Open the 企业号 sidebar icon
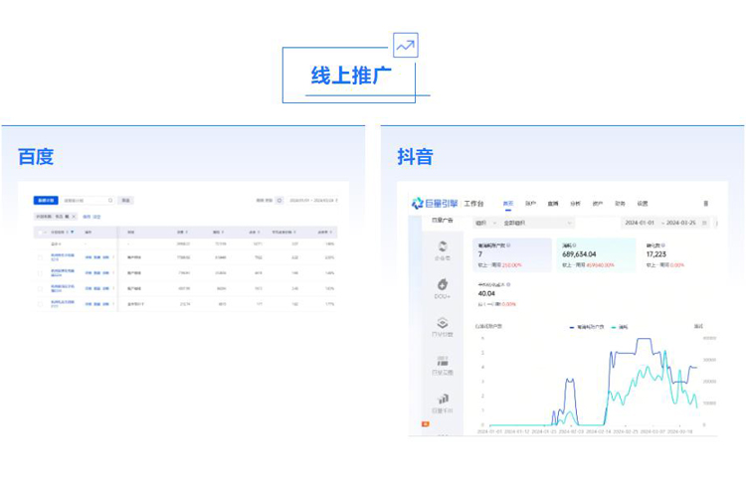Screen dimensions: 746x487 (x=443, y=246)
